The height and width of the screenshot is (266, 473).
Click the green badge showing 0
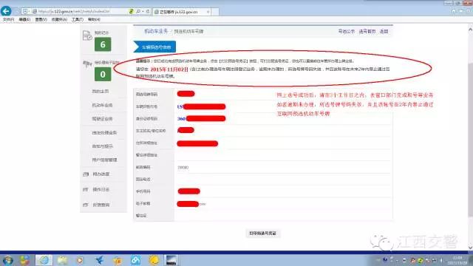point(103,74)
